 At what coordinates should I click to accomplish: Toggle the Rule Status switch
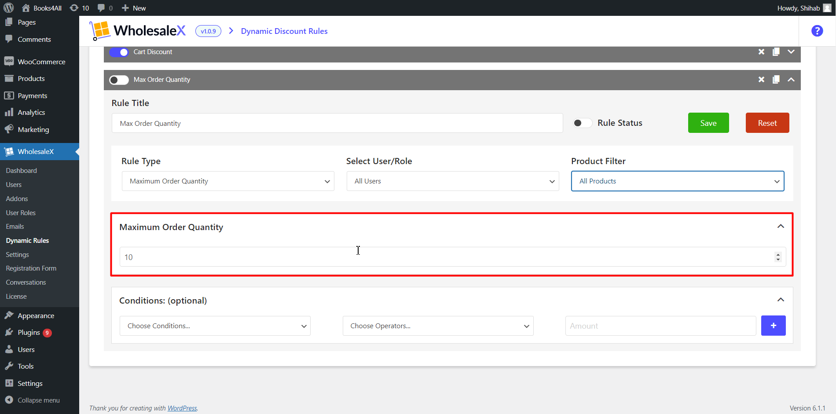point(582,123)
